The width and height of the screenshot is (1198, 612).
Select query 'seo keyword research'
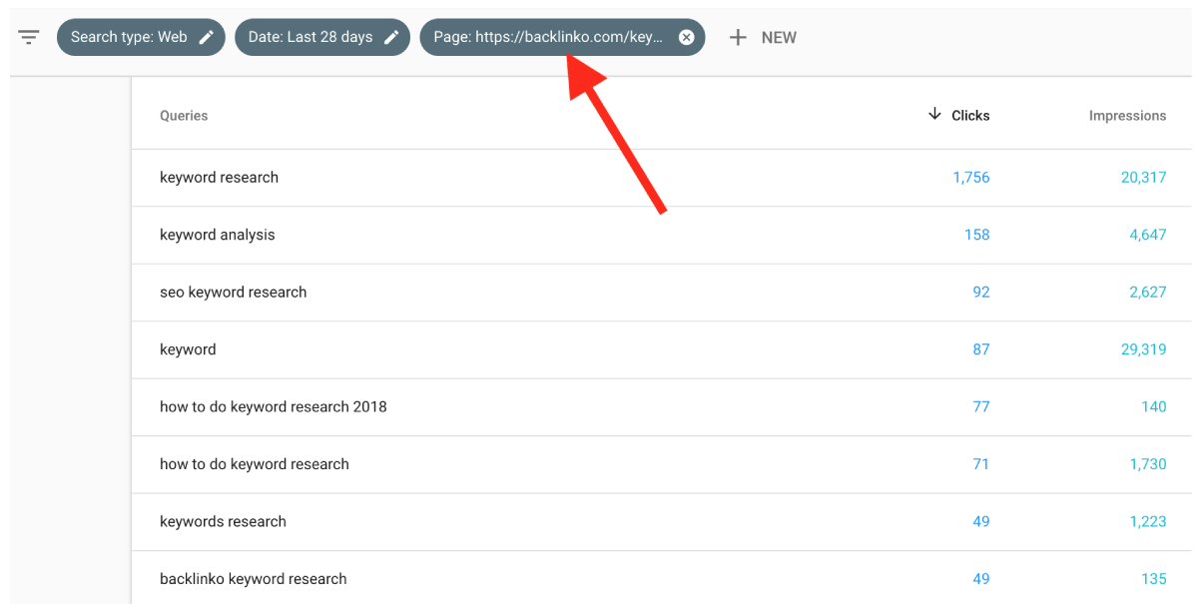coord(233,293)
